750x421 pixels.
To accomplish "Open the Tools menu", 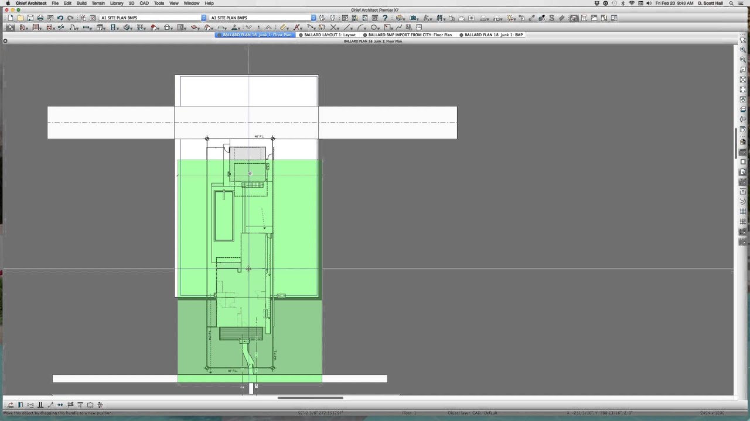I will click(159, 4).
